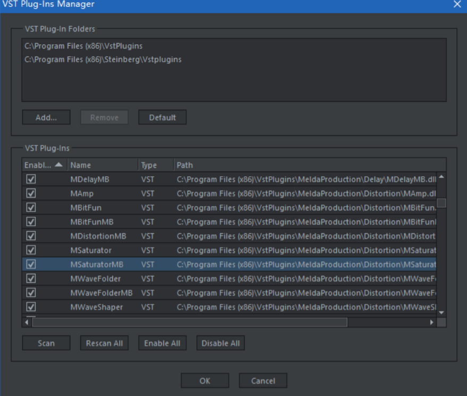The image size is (467, 396).
Task: Select the Steinberg Vstplugins folder entry
Action: [103, 60]
